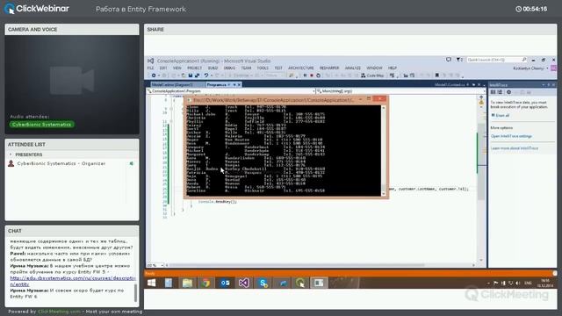Click the Navigate Backward toolbar icon

154,75
